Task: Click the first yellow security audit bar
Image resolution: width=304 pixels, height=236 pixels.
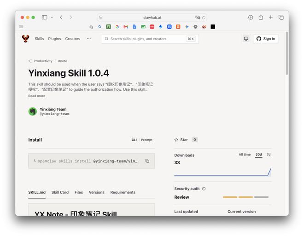Action: click(x=230, y=197)
